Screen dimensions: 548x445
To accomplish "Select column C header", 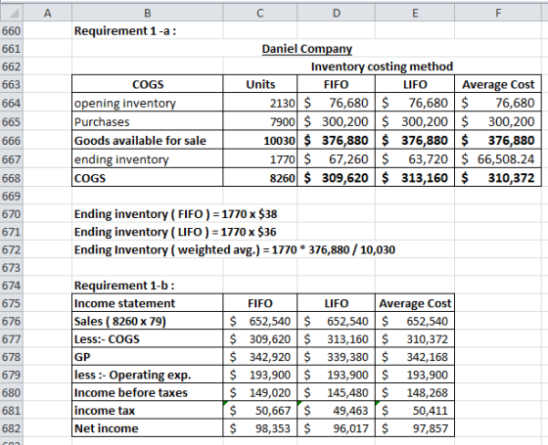I will (x=260, y=13).
